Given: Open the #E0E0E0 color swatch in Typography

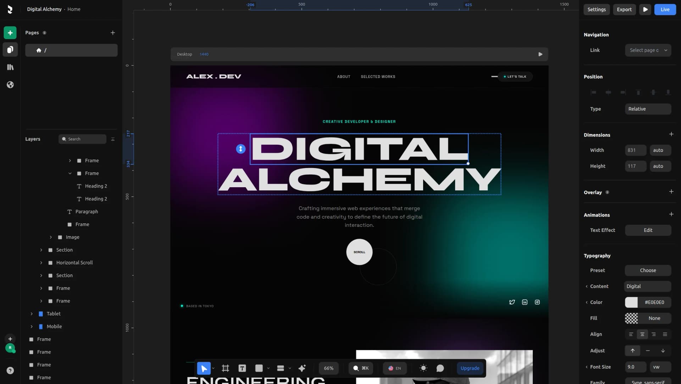Looking at the screenshot, I should click(632, 302).
